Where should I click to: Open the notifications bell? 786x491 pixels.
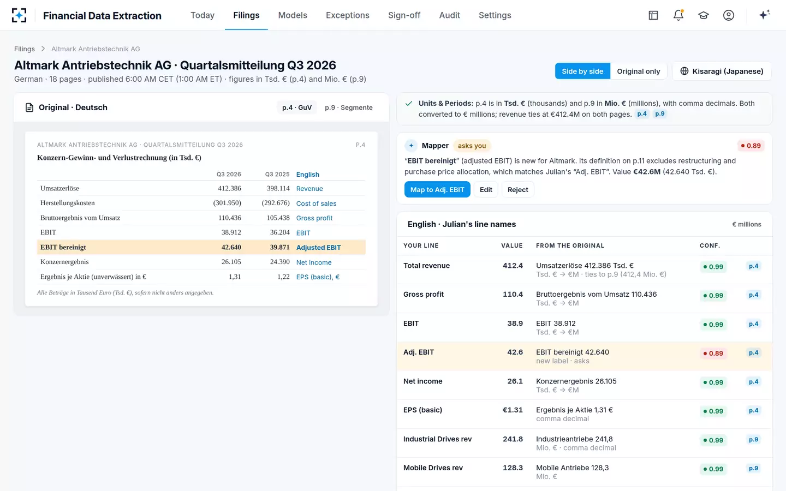678,15
